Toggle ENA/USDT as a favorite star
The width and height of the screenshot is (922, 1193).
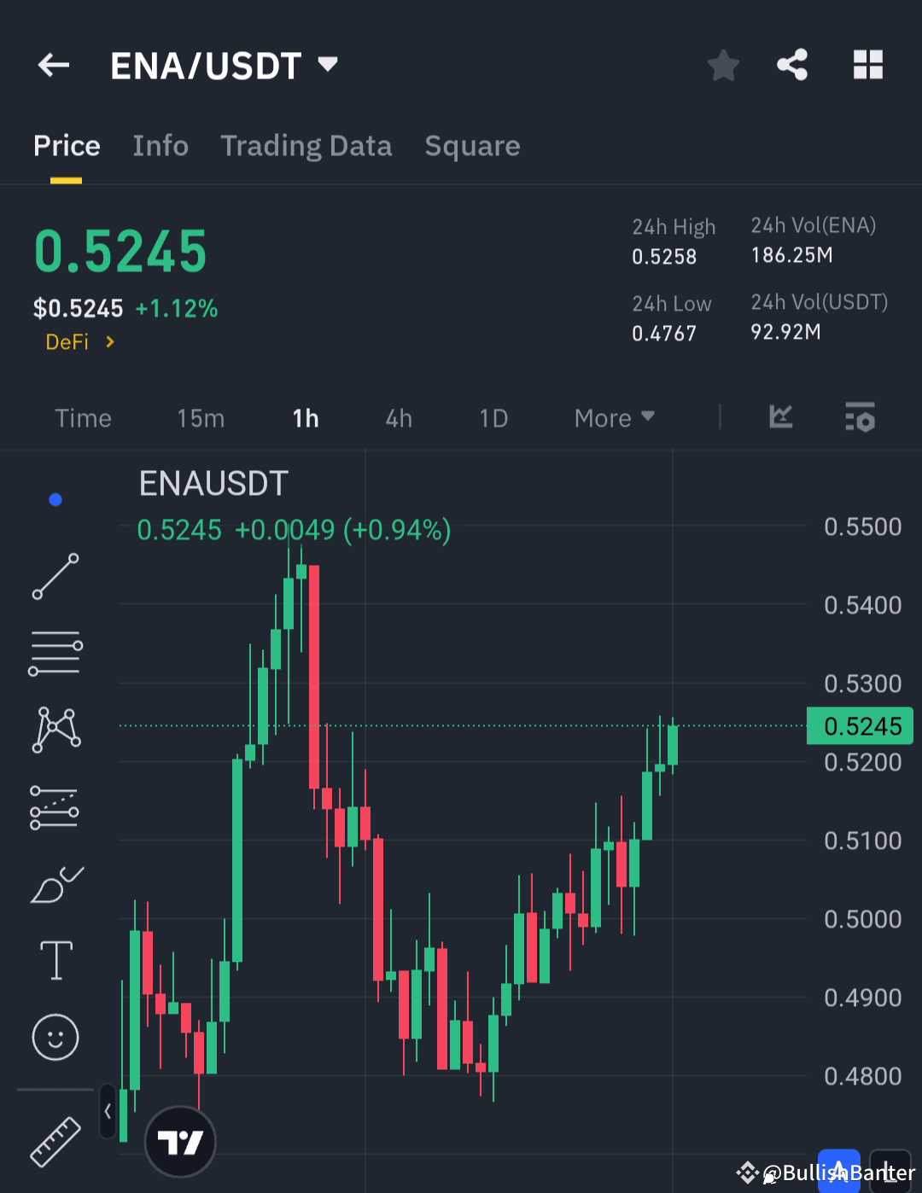pyautogui.click(x=723, y=64)
